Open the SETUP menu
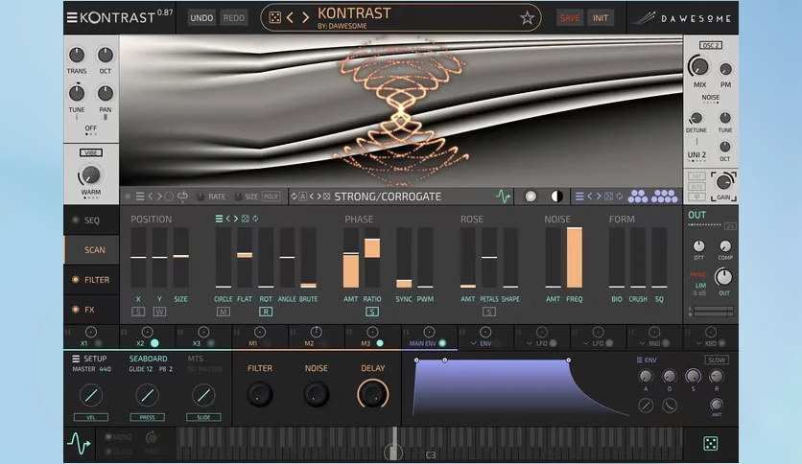Screen dimensions: 802x464 pos(89,359)
